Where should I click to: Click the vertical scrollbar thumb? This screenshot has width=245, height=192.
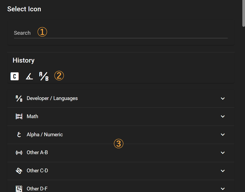click(x=244, y=13)
